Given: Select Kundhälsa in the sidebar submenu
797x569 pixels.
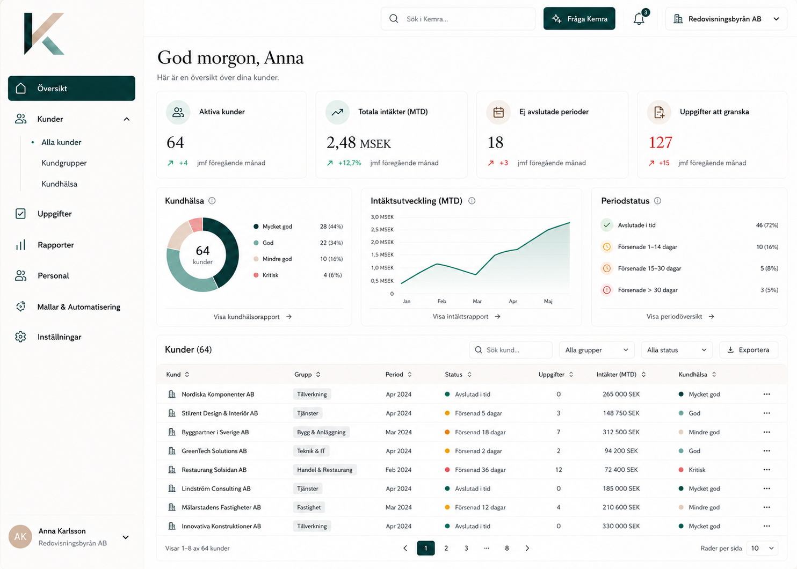Looking at the screenshot, I should (x=60, y=184).
